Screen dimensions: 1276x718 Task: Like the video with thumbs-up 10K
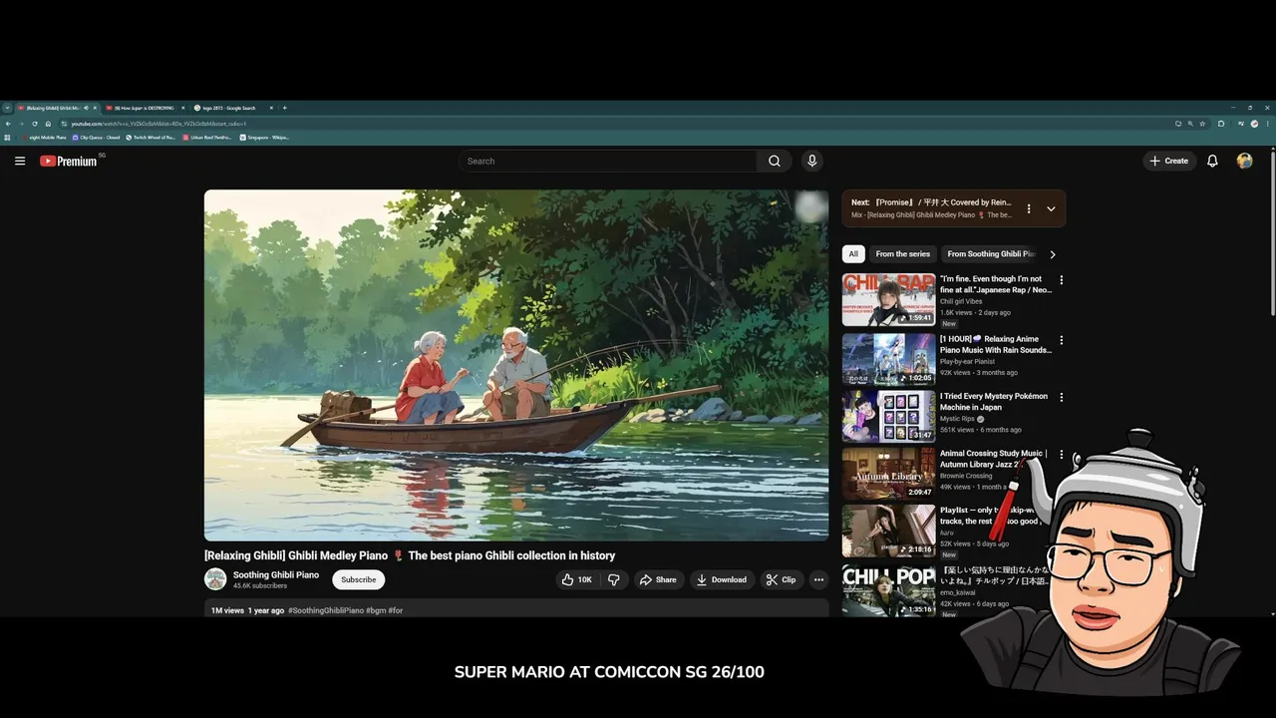coord(576,579)
